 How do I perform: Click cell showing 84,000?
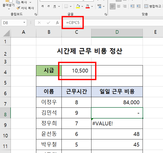(x=117, y=102)
